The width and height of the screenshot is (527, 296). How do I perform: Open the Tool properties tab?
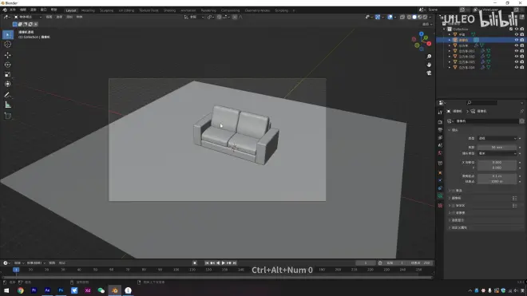click(440, 112)
